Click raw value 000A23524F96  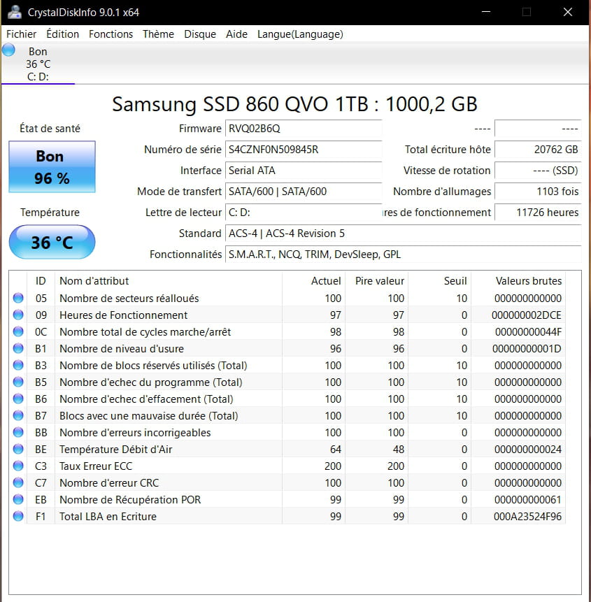pos(527,517)
